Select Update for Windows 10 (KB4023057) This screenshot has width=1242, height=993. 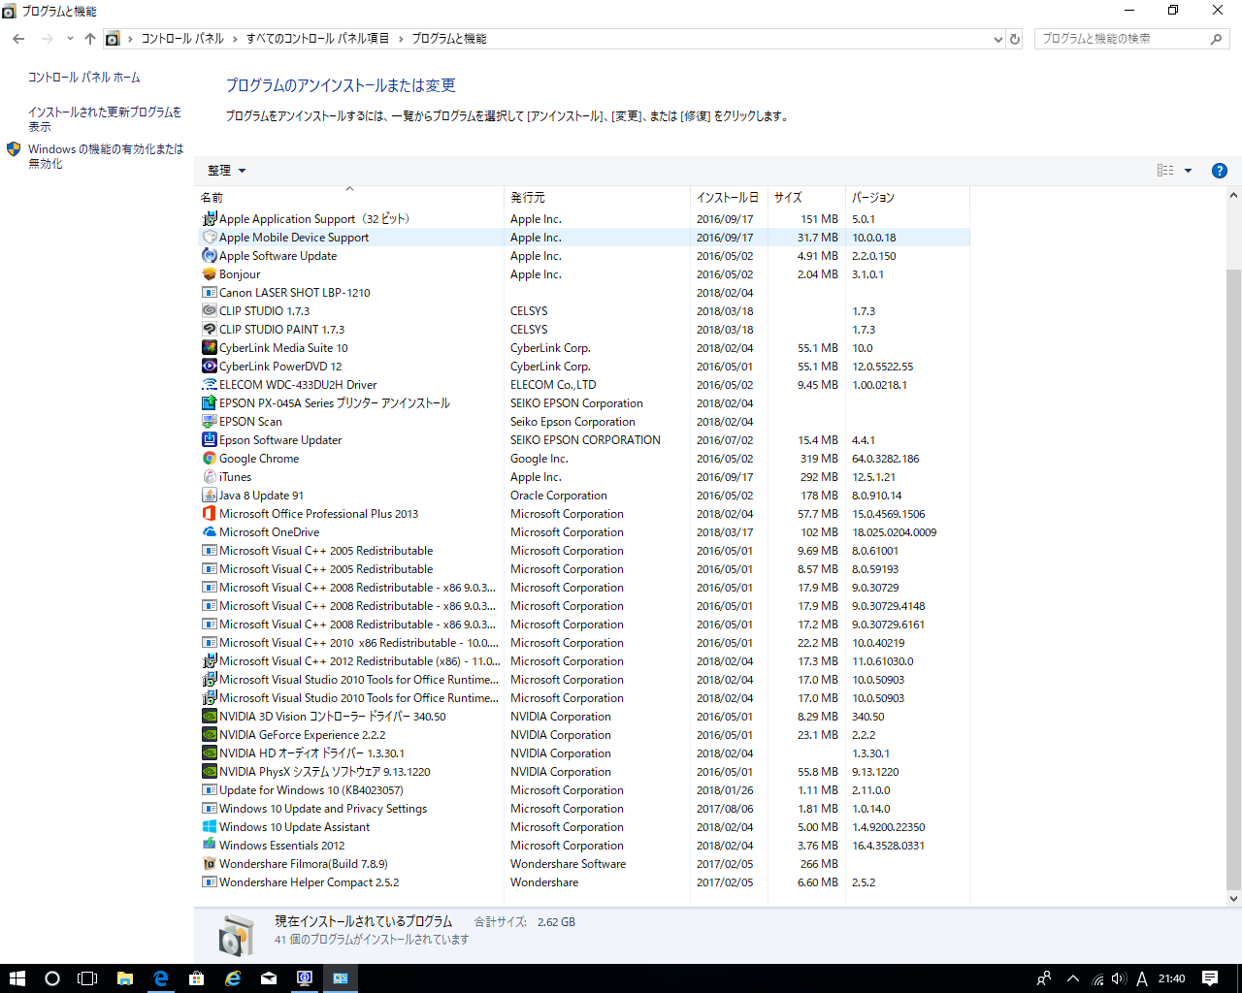(582, 790)
